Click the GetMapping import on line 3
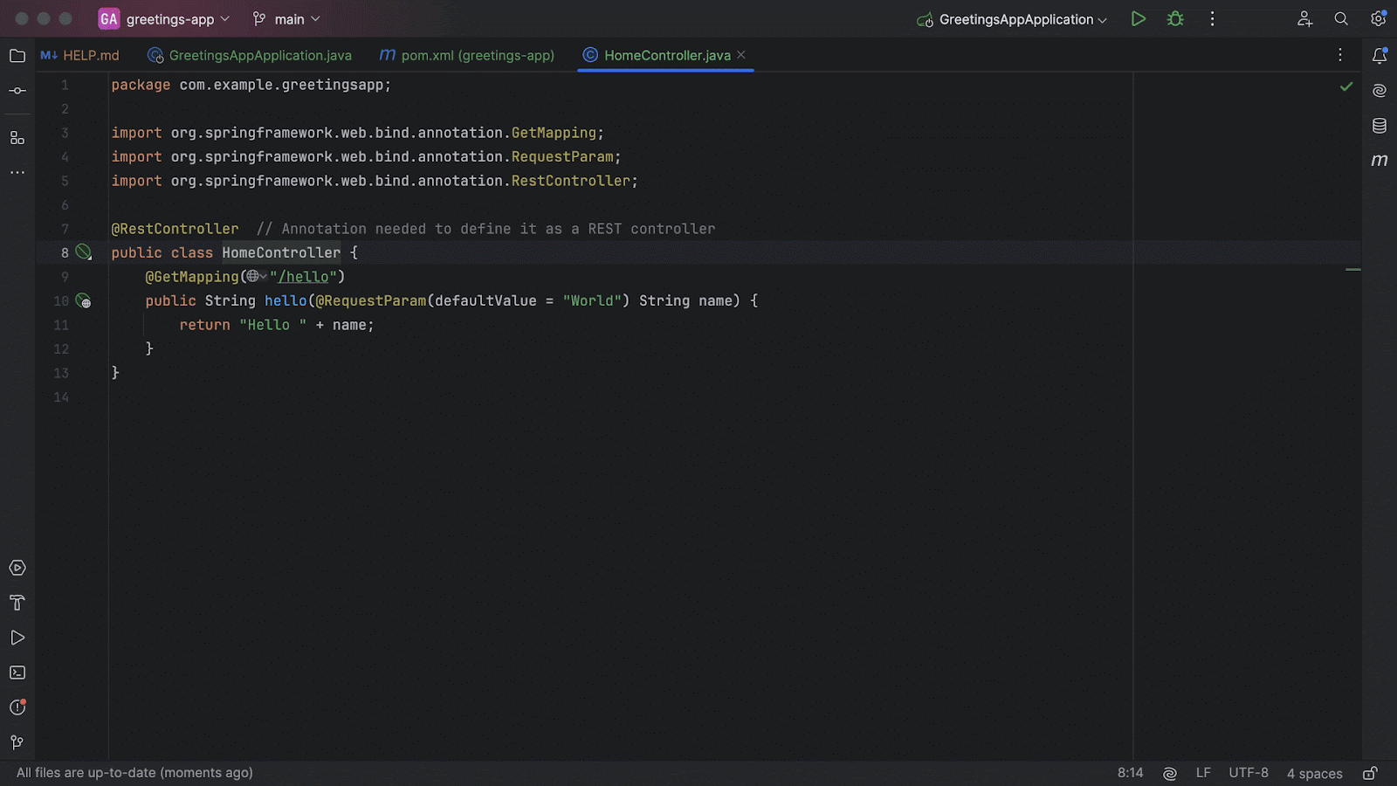Viewport: 1397px width, 786px height. tap(554, 133)
